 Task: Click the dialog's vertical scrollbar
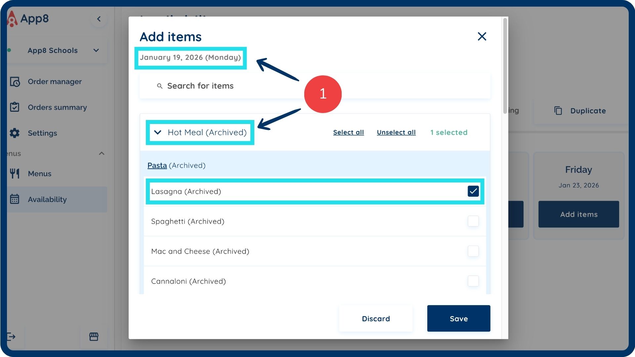tap(505, 66)
